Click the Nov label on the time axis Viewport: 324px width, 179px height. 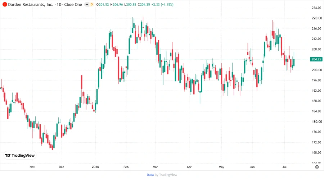click(x=32, y=167)
